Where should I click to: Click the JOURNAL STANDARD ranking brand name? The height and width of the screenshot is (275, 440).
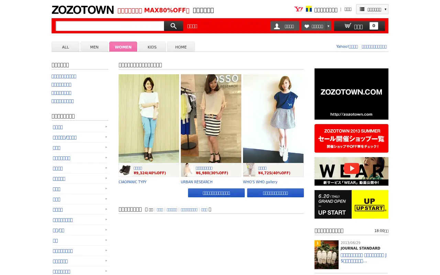pyautogui.click(x=360, y=248)
